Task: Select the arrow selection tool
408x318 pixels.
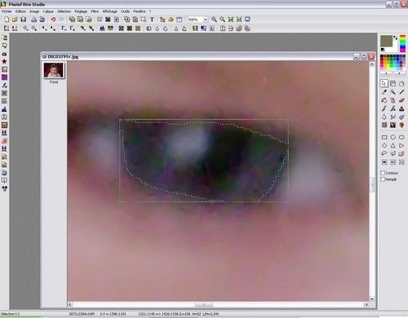Action: point(384,83)
